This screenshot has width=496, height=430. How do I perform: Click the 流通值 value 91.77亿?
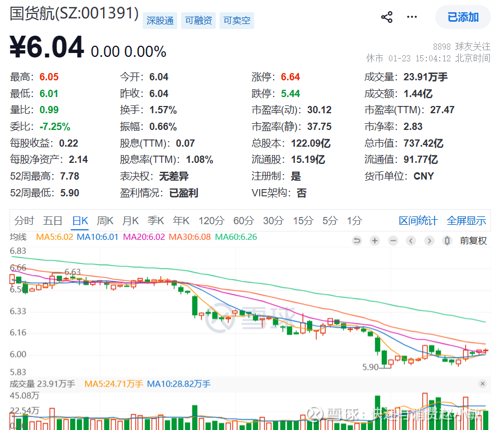click(421, 160)
